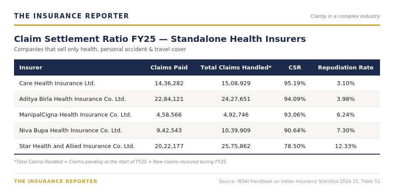Screen dimensions: 394x193
Task: Select Aditya Birla's 22,84,121 claims paid
Action: 169,99
